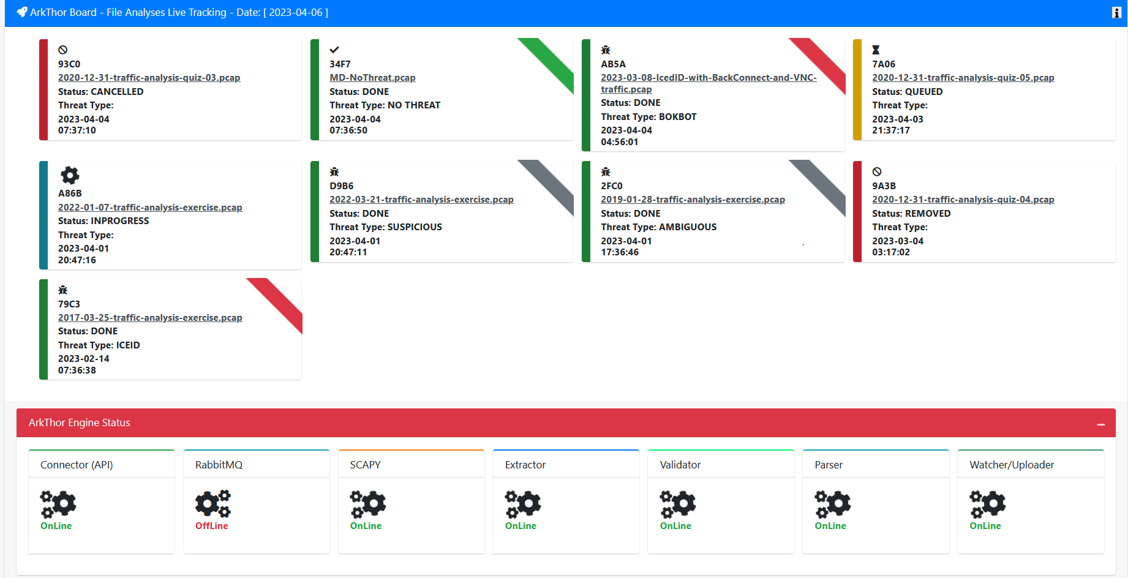Toggle the OffLine status for RabbitMQ

(x=211, y=525)
